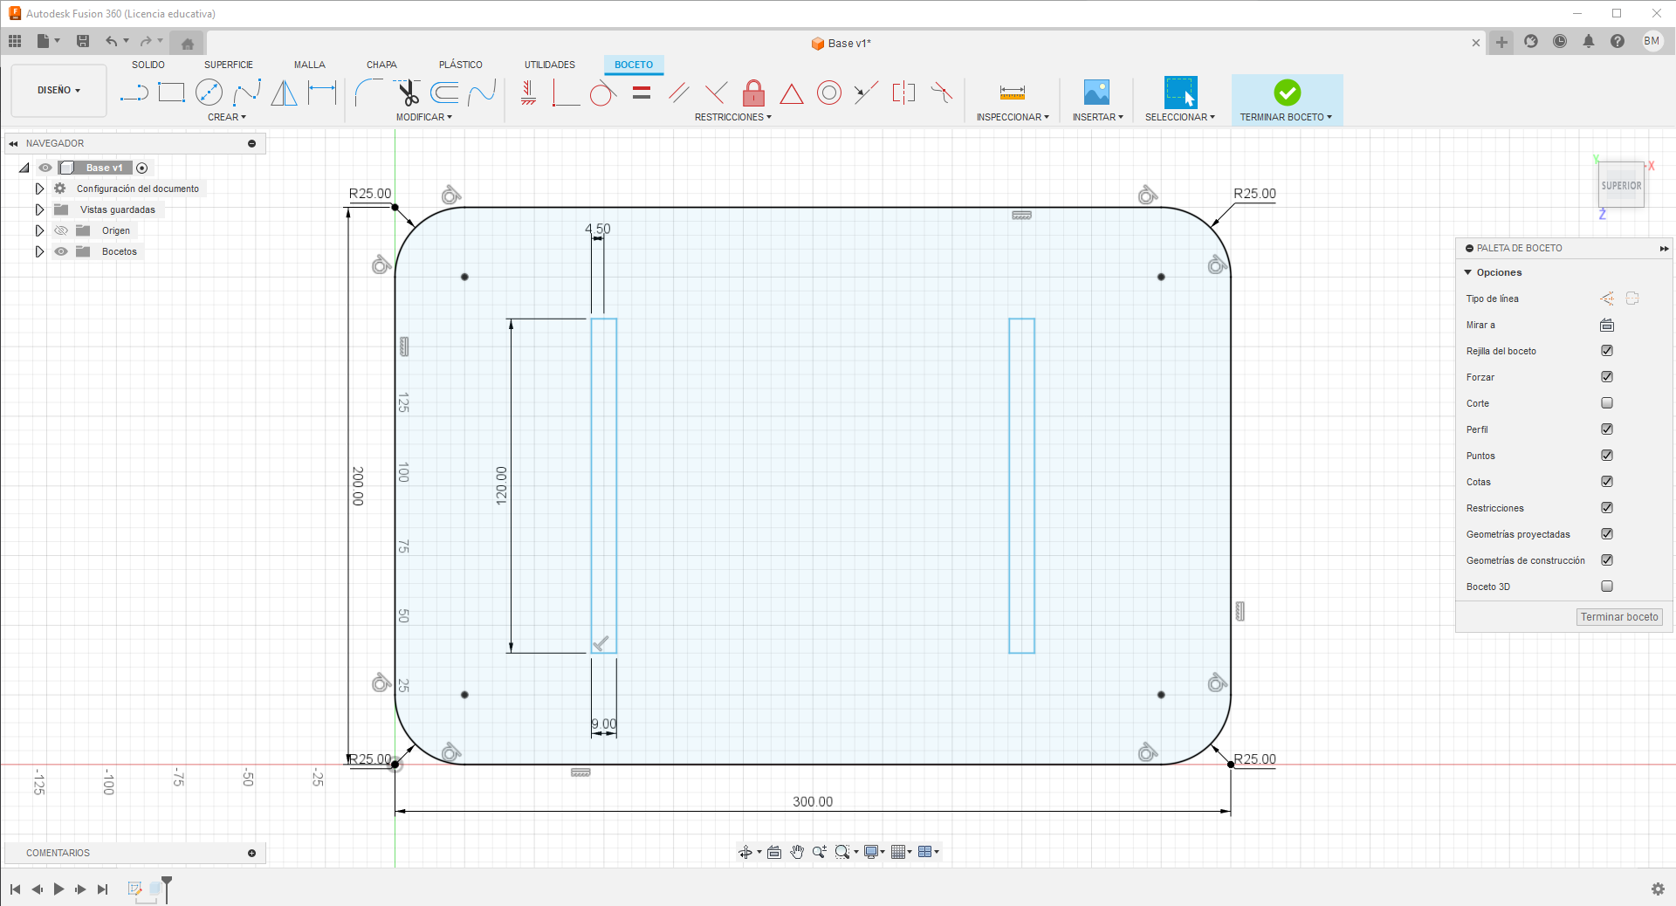The image size is (1676, 906).
Task: Click the Terminar boceto palette button
Action: tap(1619, 617)
